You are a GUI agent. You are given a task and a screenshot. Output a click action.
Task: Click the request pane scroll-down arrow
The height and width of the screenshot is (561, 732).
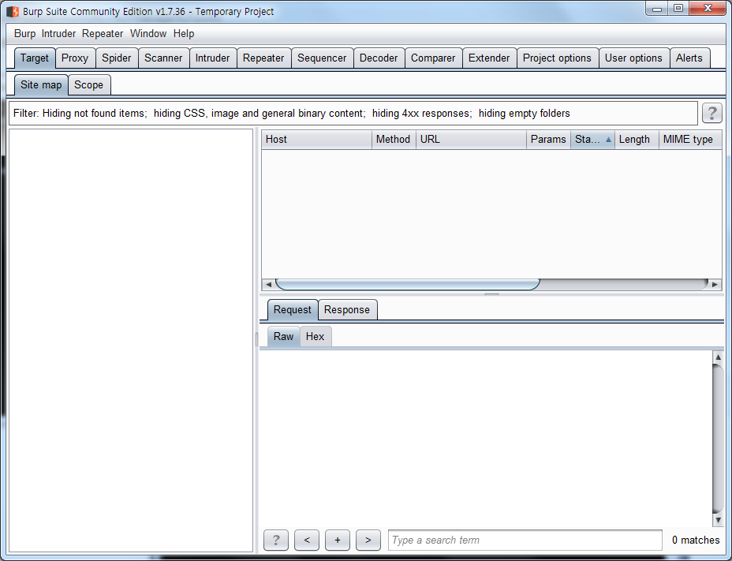point(718,520)
